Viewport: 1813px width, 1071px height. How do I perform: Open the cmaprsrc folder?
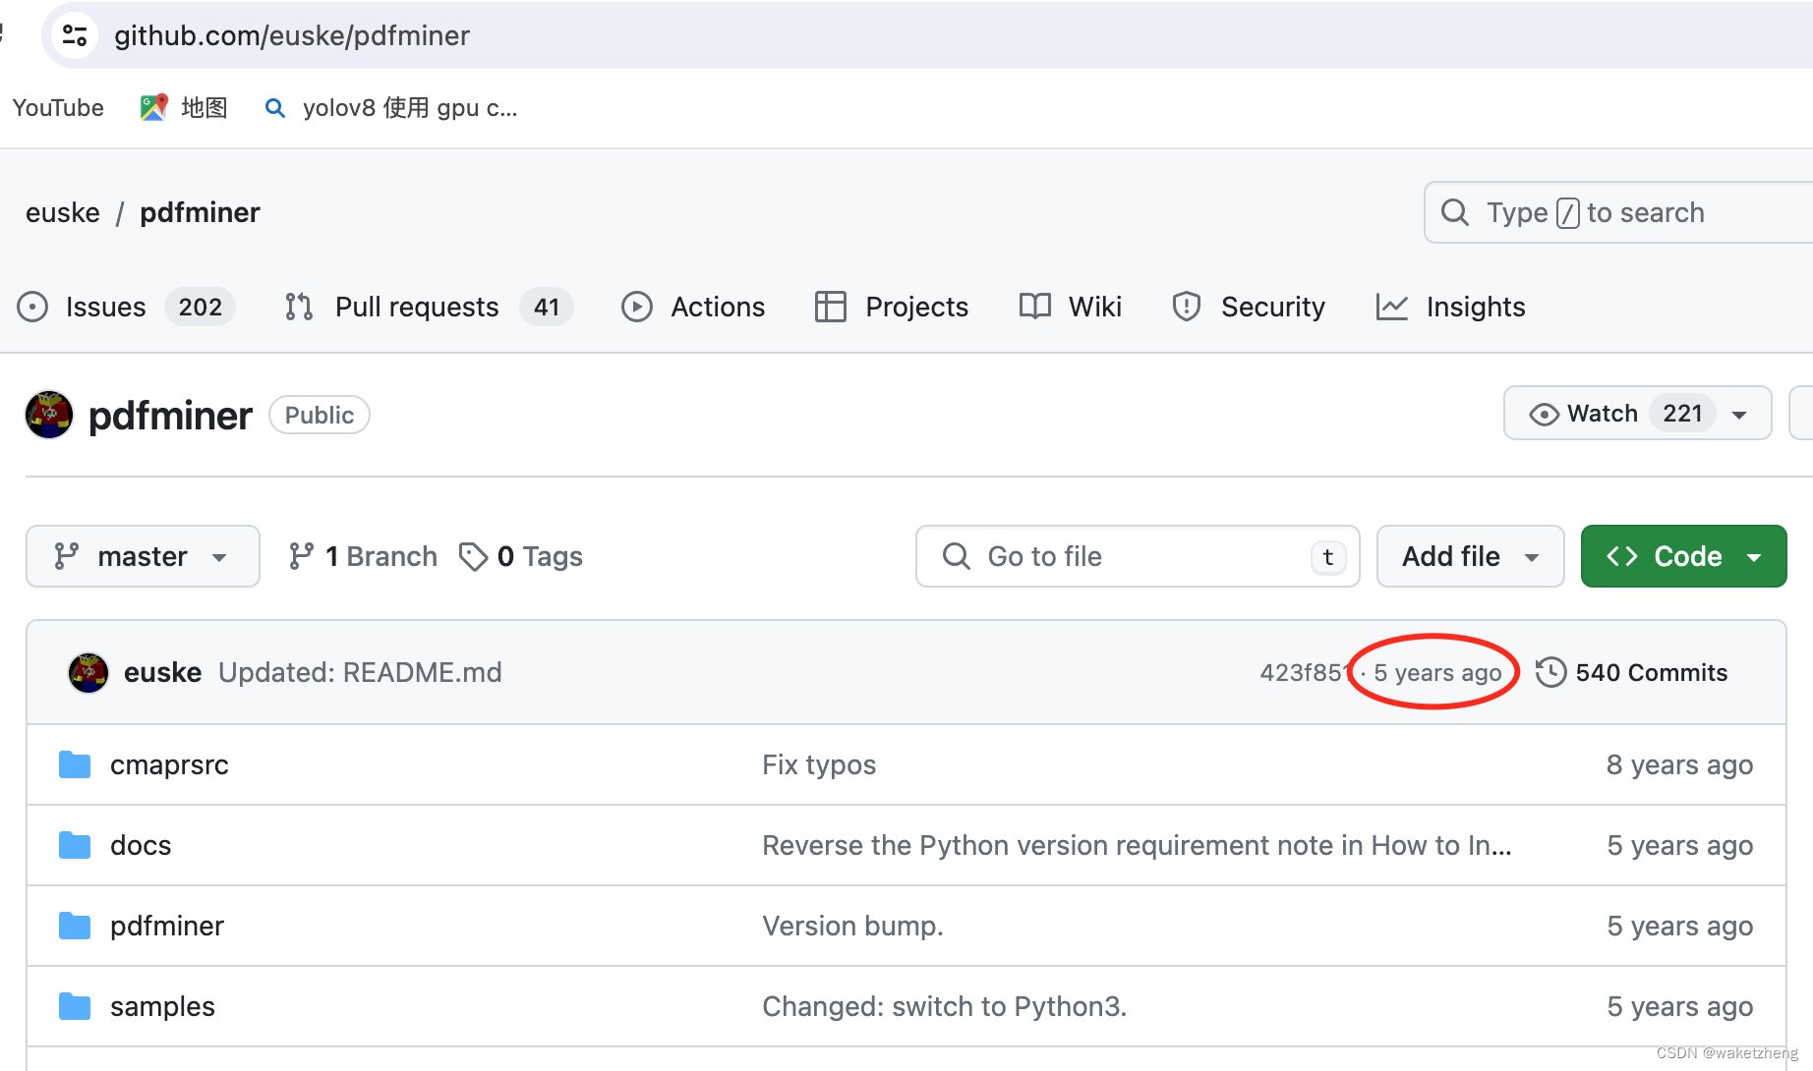[x=169, y=764]
